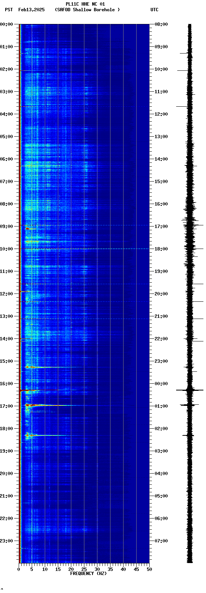The image size is (206, 593).
Task: Click the "16:00" label on UTC axis
Action: pyautogui.click(x=161, y=204)
